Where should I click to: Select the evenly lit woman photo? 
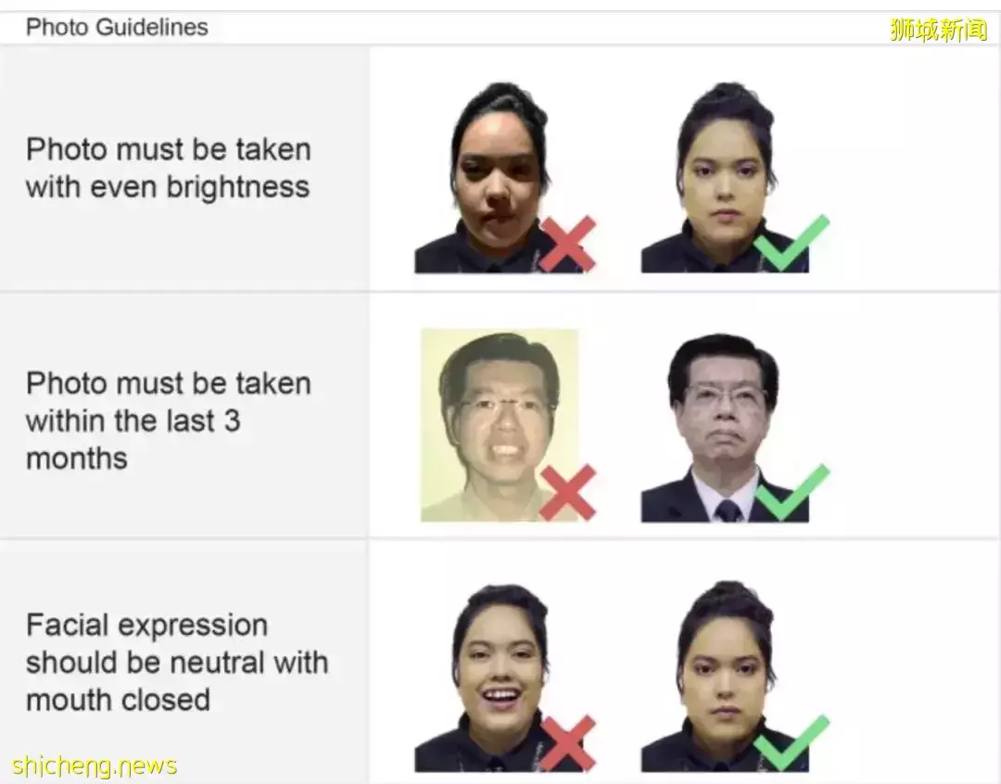point(725,178)
